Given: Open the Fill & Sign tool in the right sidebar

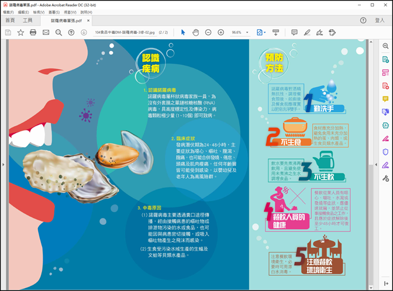Looking at the screenshot, I should [385, 165].
